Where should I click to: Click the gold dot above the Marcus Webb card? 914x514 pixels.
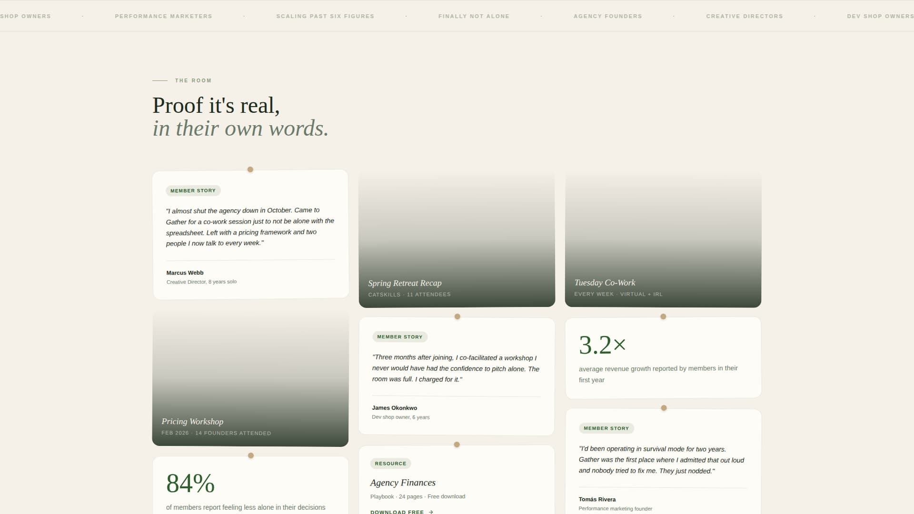coord(250,169)
